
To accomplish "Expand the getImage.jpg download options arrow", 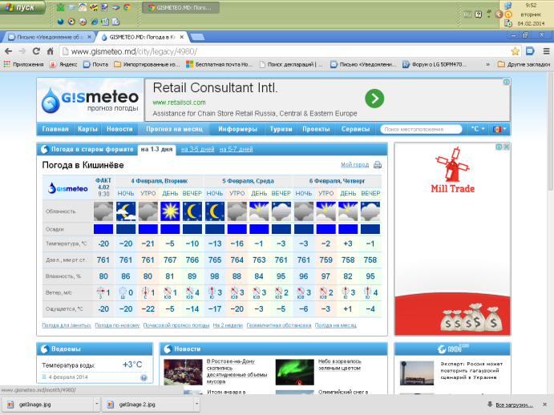I will [x=96, y=404].
